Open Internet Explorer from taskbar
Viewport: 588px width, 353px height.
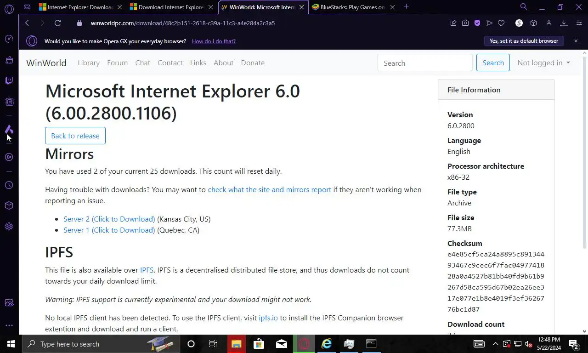coord(327,344)
